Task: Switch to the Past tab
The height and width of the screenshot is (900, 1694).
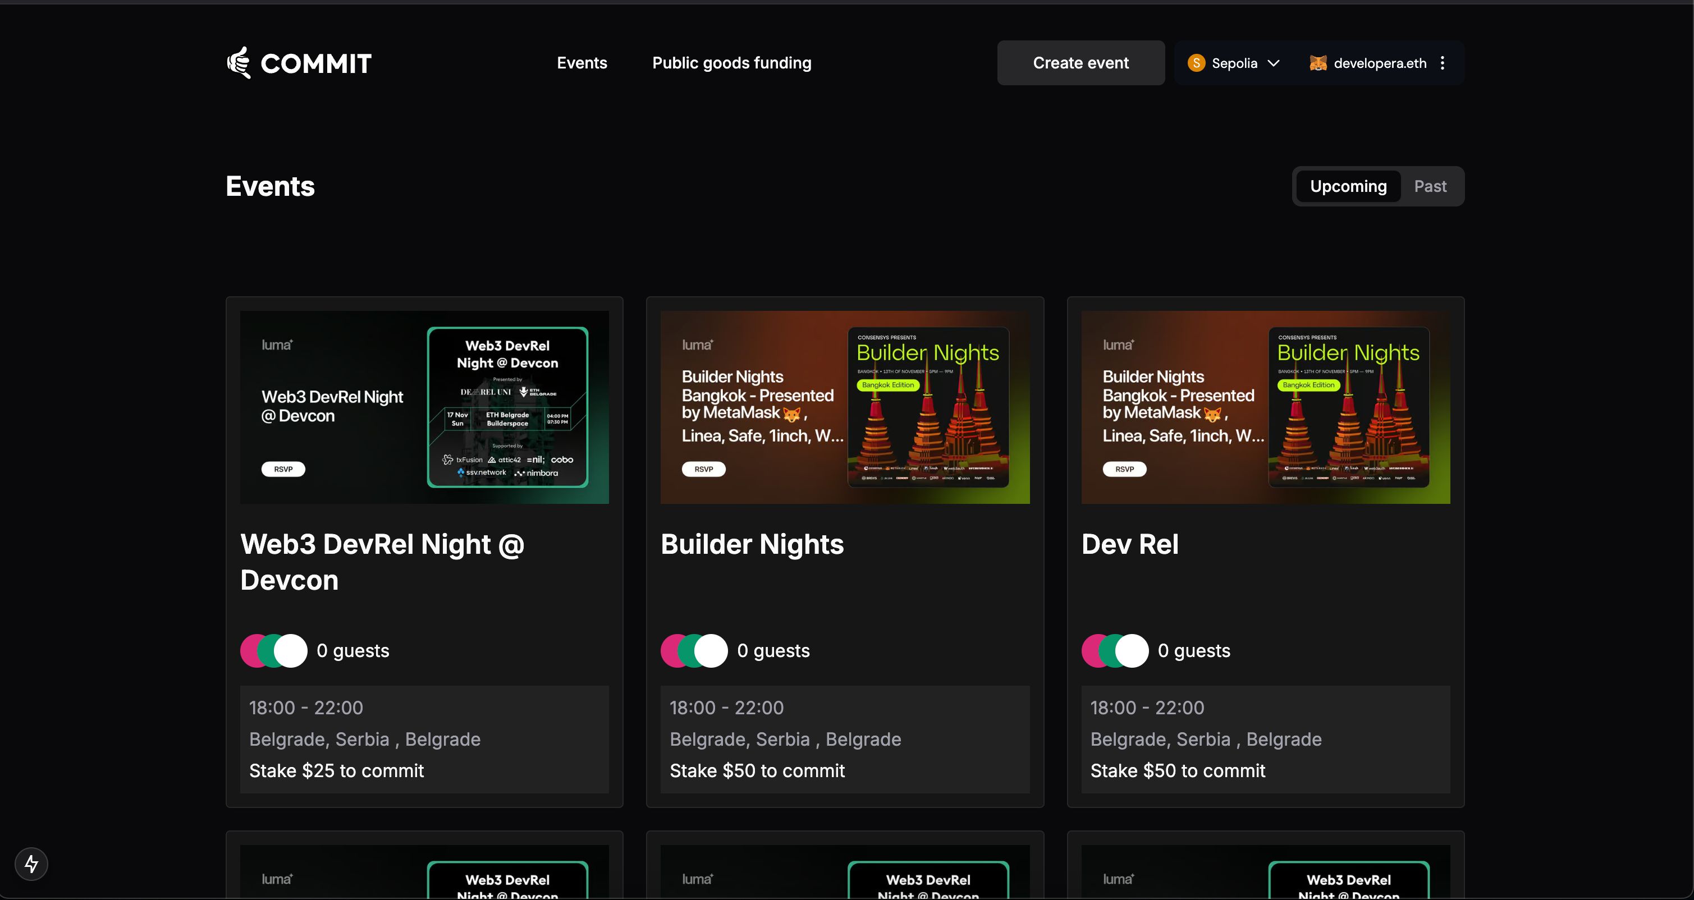Action: click(x=1430, y=186)
